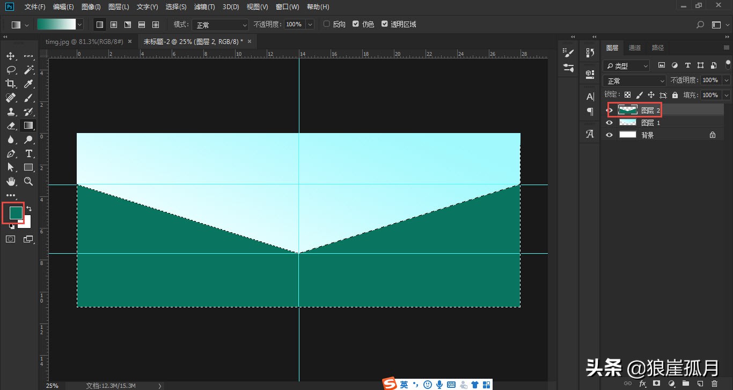
Task: Select the Clone Stamp tool
Action: pyautogui.click(x=11, y=112)
